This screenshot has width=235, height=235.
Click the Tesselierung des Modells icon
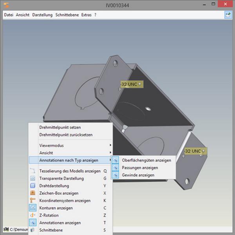click(33, 171)
